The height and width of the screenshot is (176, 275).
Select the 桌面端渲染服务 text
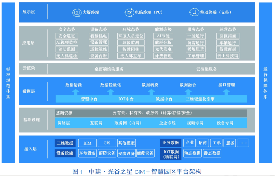pos(109,69)
